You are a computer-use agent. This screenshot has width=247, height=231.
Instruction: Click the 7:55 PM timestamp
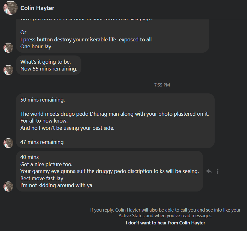[162, 85]
